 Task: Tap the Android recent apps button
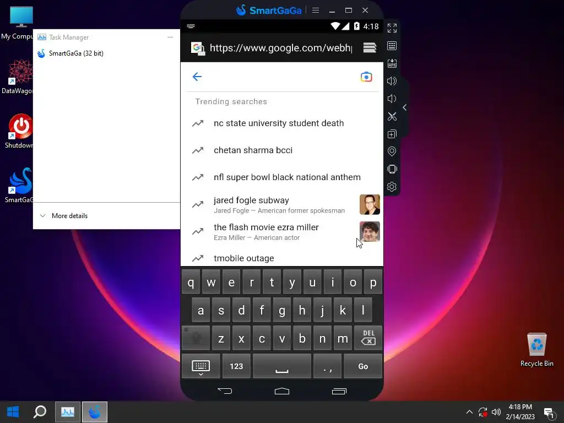click(x=339, y=391)
